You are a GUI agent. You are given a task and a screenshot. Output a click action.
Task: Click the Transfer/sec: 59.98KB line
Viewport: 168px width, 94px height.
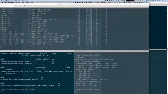(x=85, y=85)
